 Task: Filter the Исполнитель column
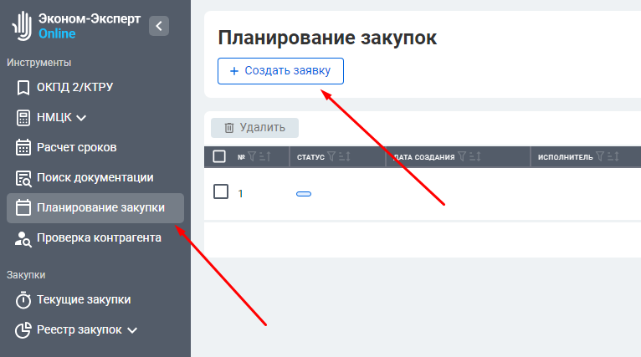600,156
